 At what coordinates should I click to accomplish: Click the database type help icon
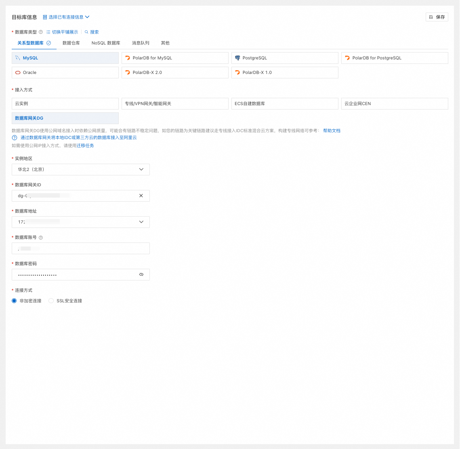pos(41,32)
